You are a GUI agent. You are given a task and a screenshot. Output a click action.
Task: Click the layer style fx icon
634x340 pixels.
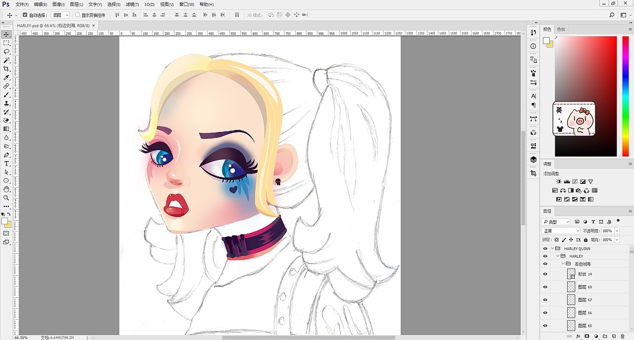click(578, 337)
